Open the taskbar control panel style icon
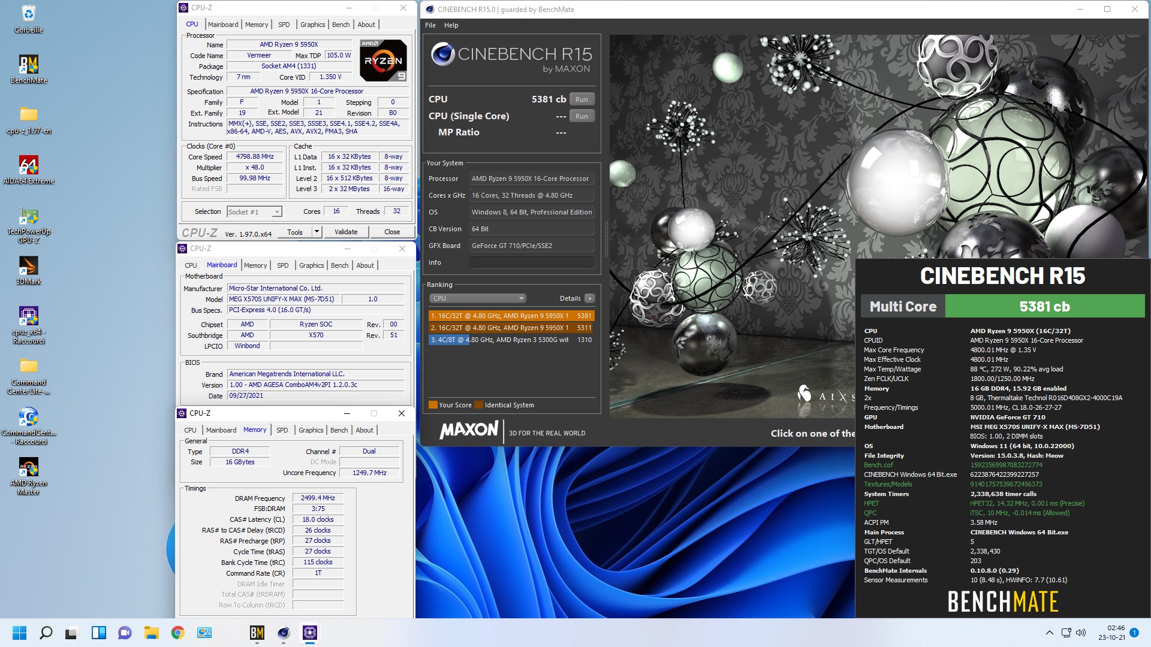 click(x=204, y=633)
